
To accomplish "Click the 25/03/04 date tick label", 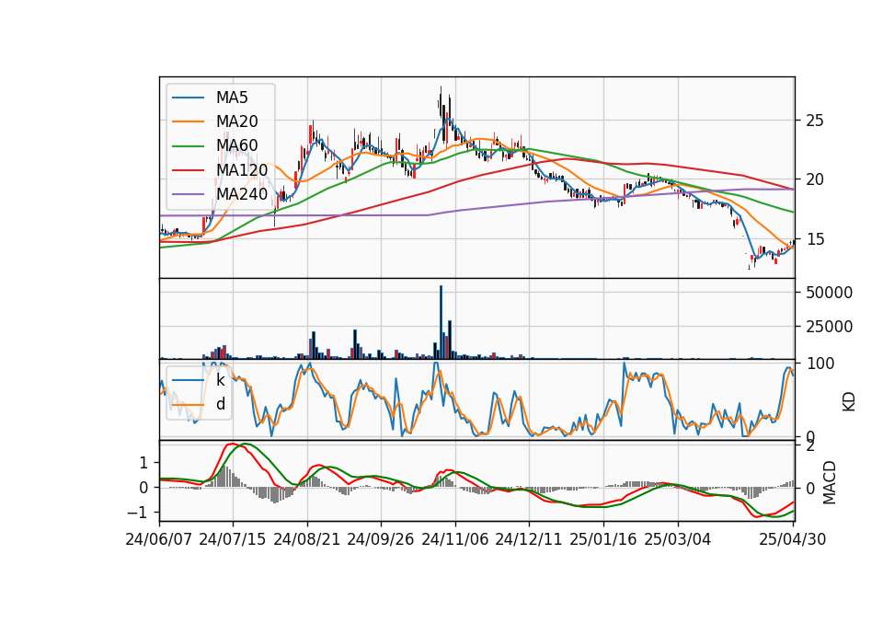I will click(678, 539).
